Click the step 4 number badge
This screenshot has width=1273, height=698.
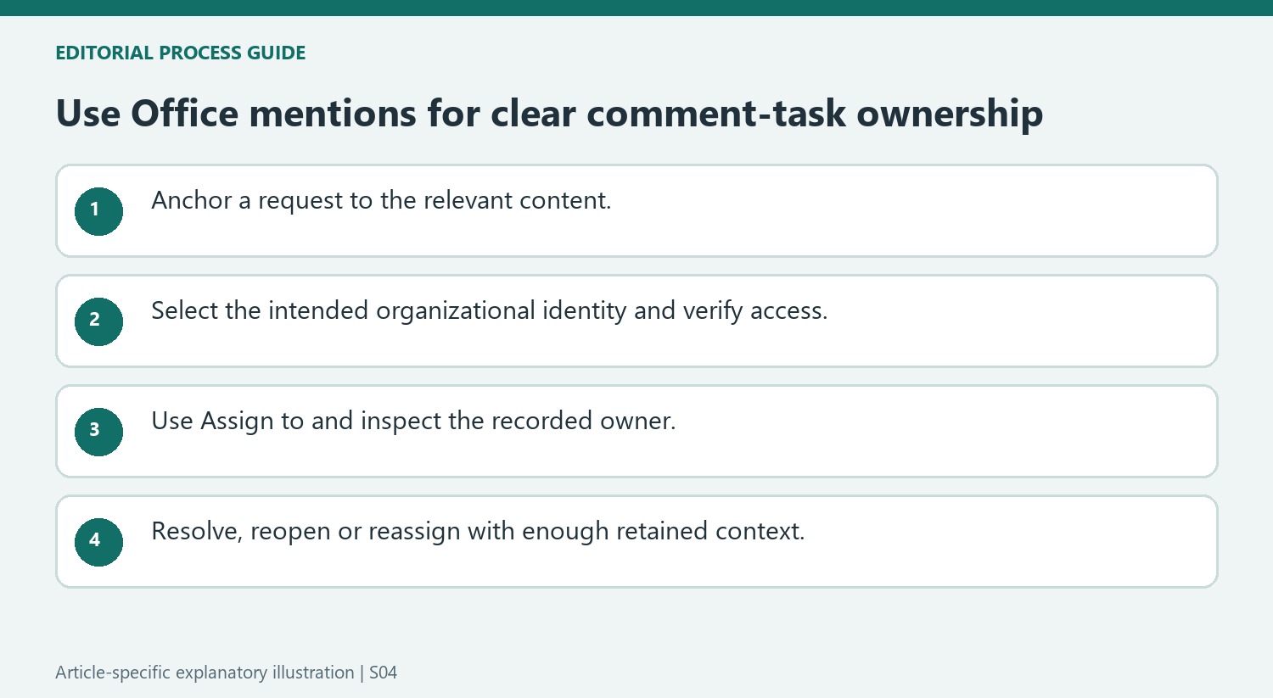tap(98, 542)
